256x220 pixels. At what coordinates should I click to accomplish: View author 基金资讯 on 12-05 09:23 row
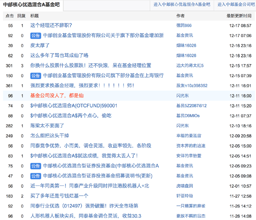184,166
